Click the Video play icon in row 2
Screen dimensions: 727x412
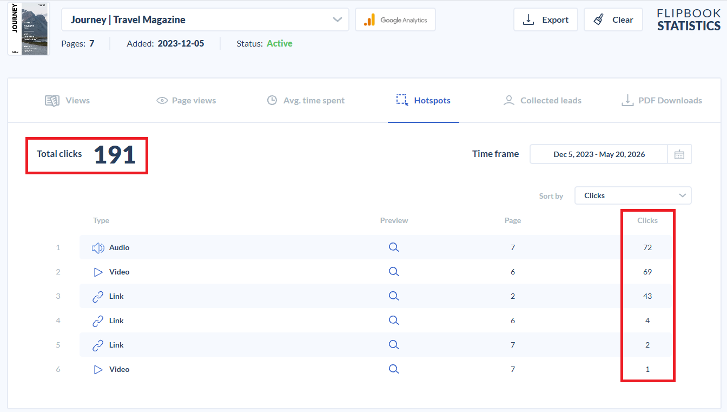coord(98,272)
